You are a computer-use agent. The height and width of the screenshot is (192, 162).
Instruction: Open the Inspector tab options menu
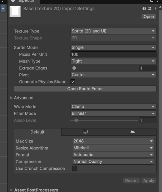(x=158, y=1)
